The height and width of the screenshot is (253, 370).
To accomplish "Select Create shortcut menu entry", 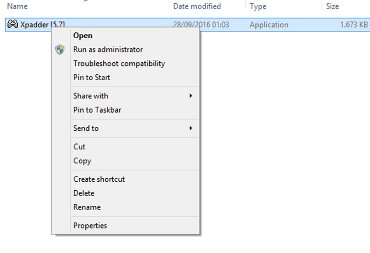I will (99, 179).
